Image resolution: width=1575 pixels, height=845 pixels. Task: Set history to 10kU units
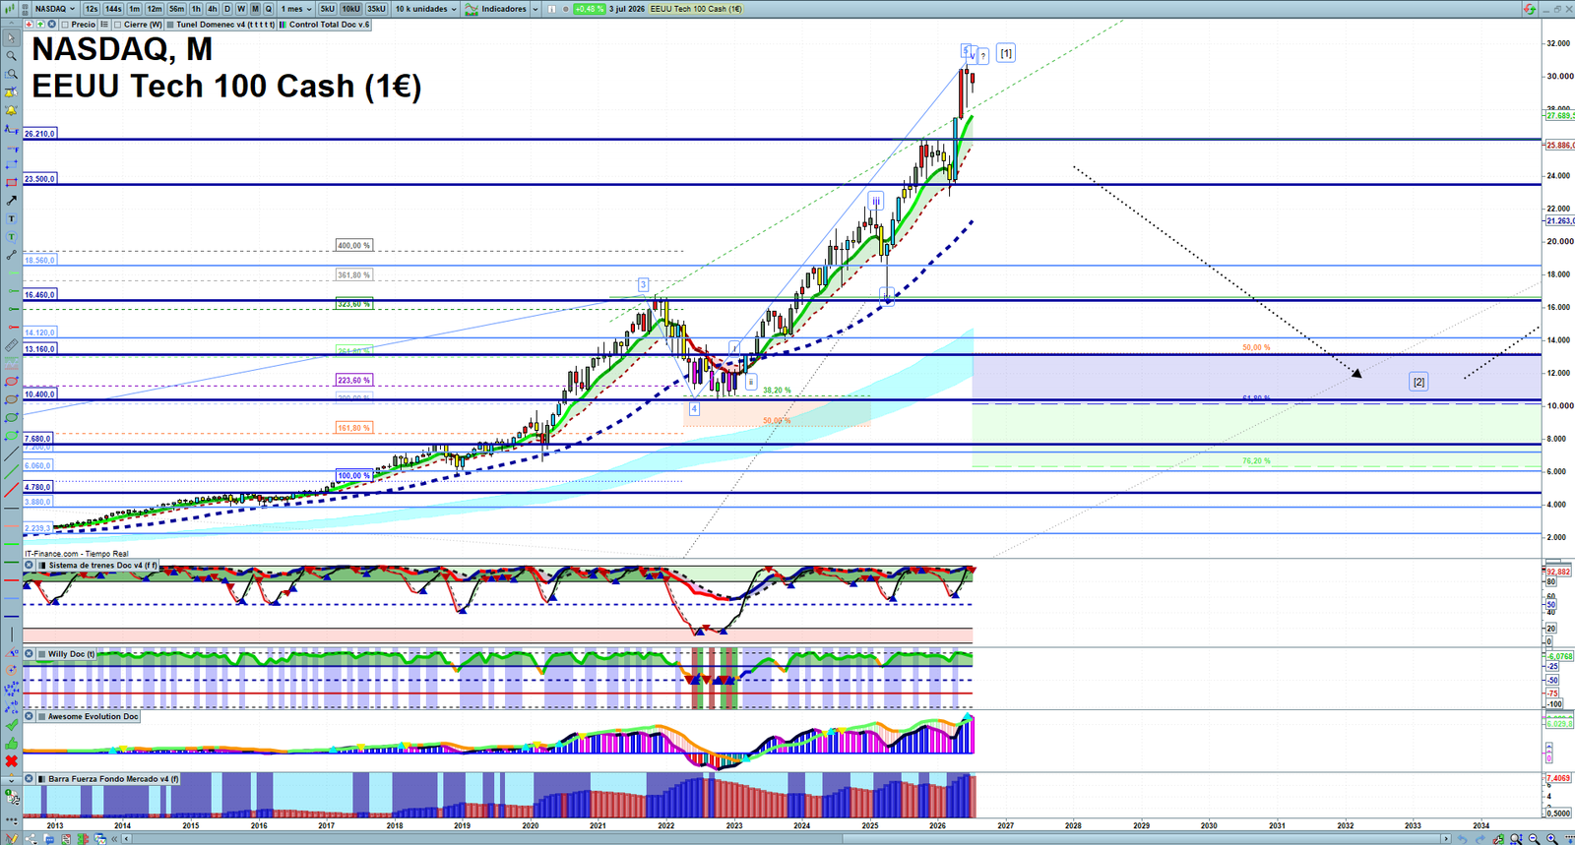tap(350, 9)
